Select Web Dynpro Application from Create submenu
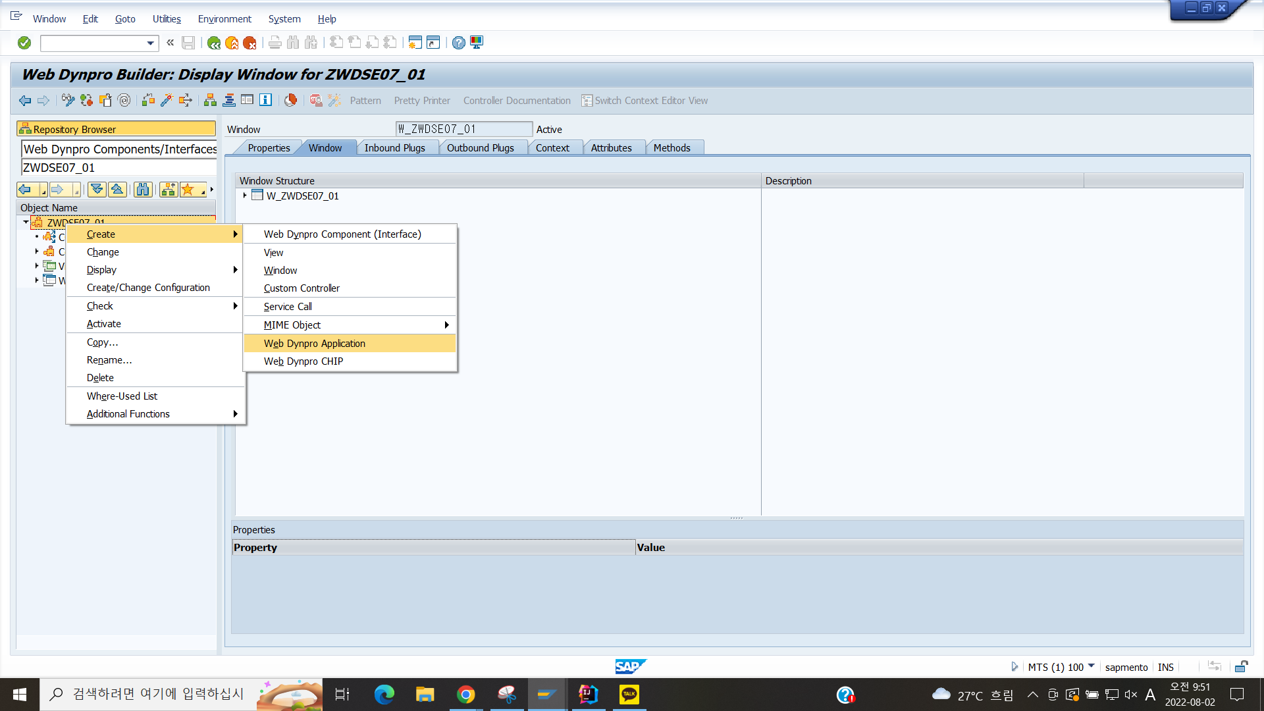Viewport: 1264px width, 711px height. [x=350, y=344]
